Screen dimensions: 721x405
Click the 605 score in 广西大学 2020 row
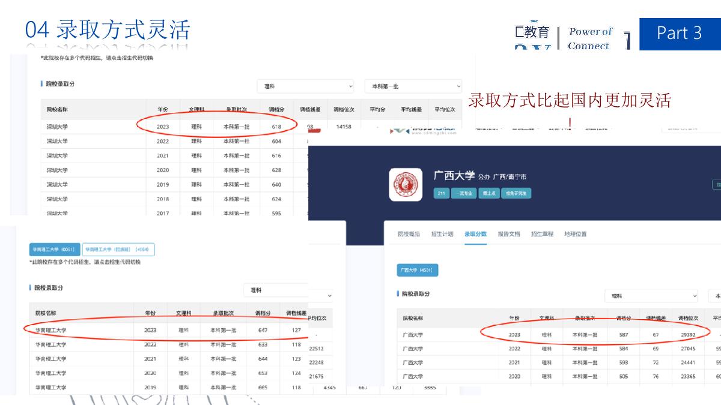pos(624,377)
